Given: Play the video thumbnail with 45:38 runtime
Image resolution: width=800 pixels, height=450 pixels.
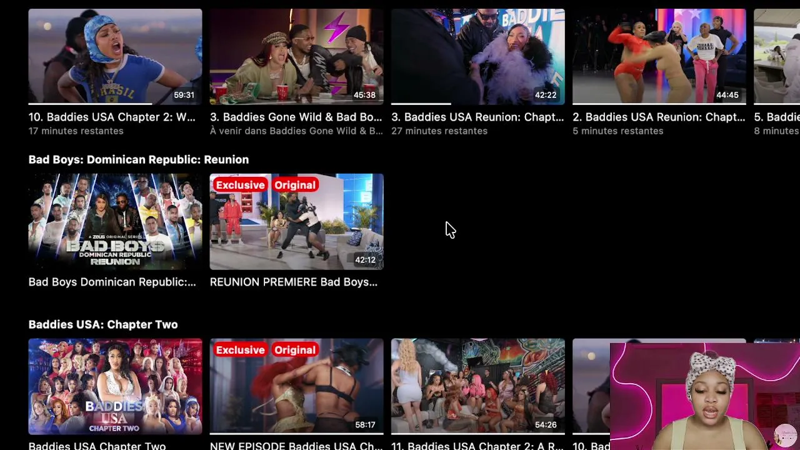Looking at the screenshot, I should click(x=296, y=56).
